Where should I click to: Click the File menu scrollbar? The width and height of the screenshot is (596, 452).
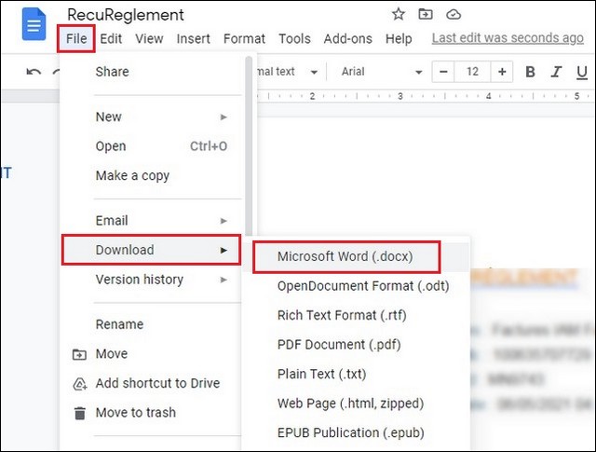pyautogui.click(x=249, y=146)
